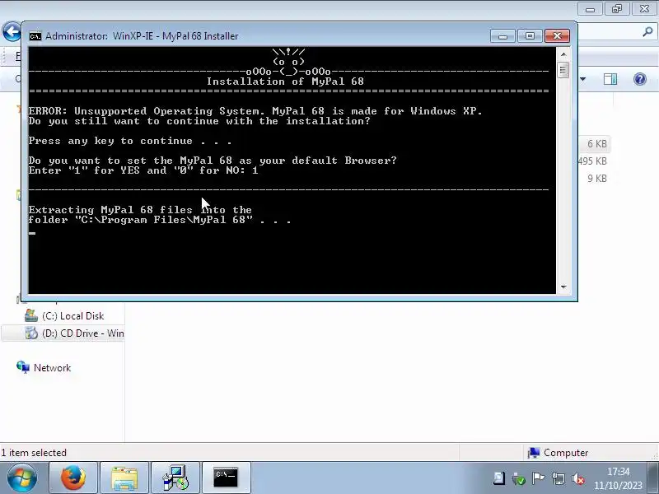The height and width of the screenshot is (494, 659).
Task: Open the Explorer Help button
Action: tap(640, 79)
